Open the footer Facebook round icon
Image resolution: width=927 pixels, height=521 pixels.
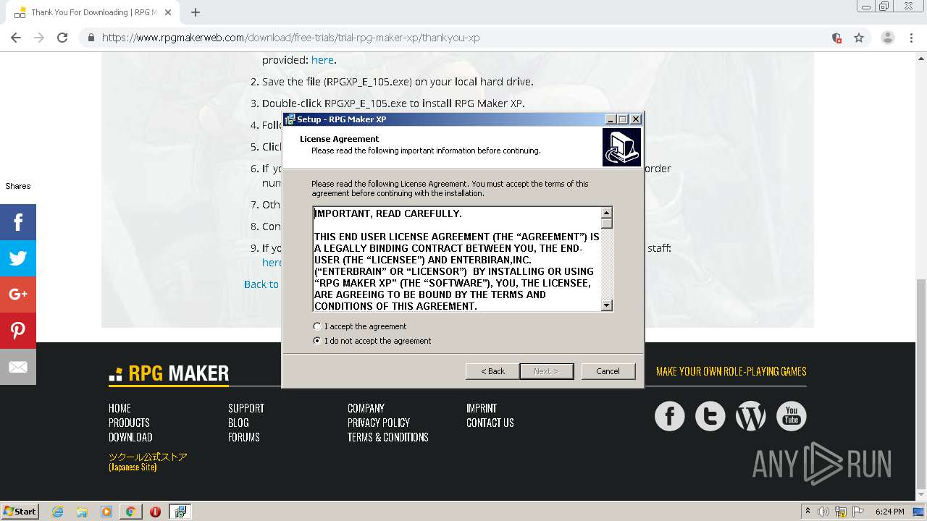(669, 416)
